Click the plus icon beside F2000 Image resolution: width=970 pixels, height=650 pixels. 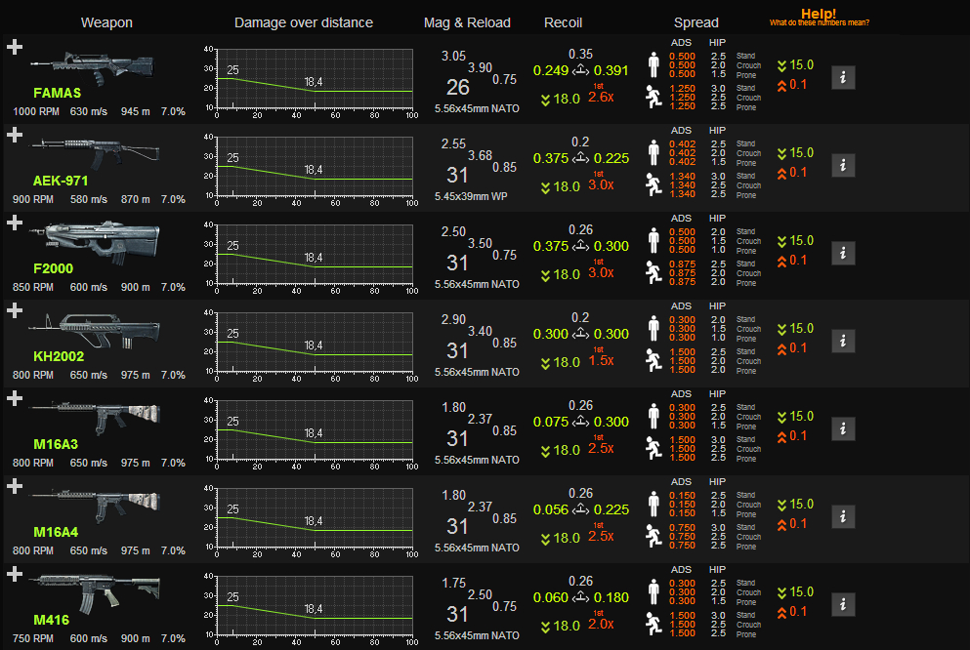point(15,223)
